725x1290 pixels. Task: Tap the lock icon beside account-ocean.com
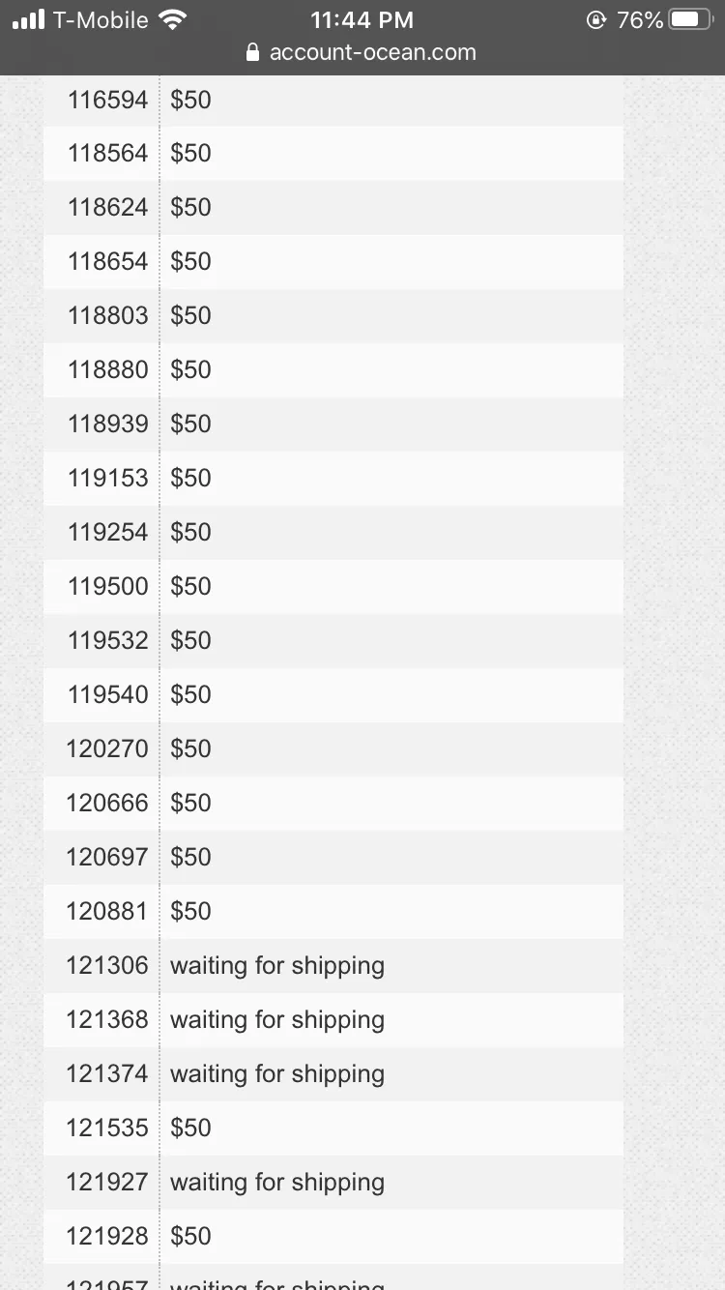pyautogui.click(x=253, y=52)
